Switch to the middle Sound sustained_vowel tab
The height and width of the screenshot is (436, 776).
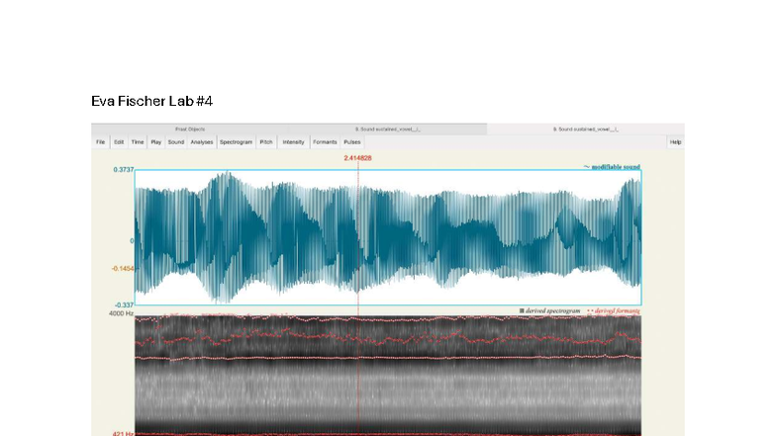pos(388,130)
